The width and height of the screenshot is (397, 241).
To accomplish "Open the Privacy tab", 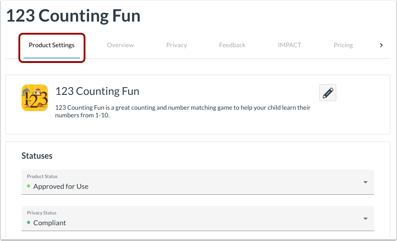I will [x=177, y=45].
